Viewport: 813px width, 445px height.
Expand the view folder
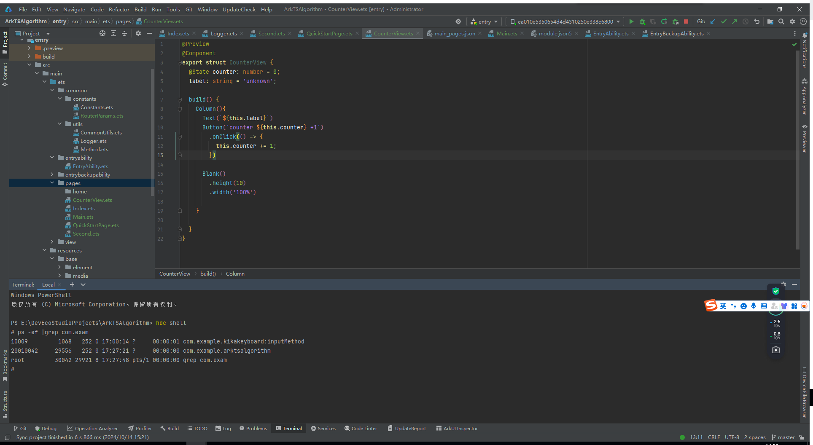pyautogui.click(x=52, y=242)
